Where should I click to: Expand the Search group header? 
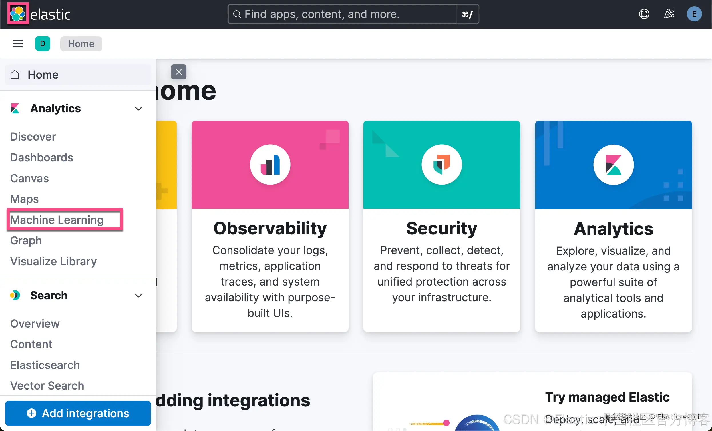point(49,295)
